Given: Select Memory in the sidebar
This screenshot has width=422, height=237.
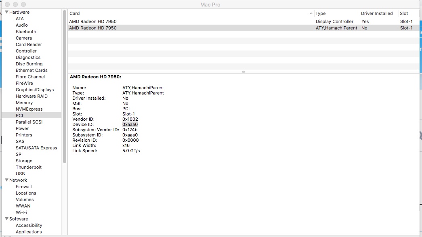Looking at the screenshot, I should coord(24,103).
